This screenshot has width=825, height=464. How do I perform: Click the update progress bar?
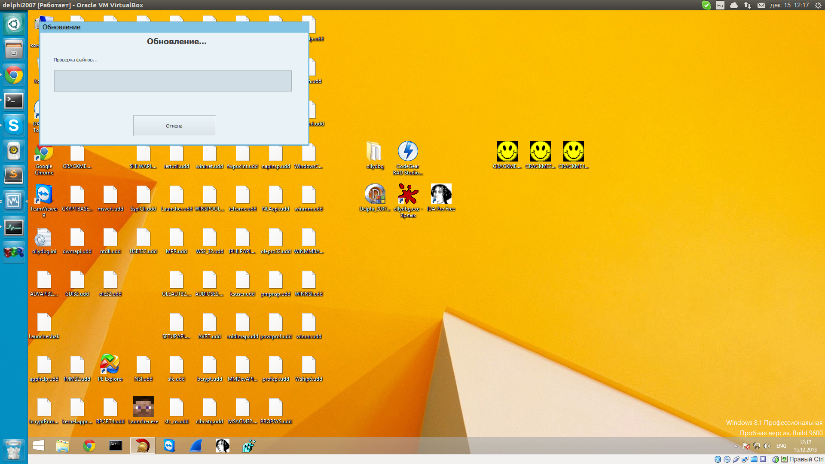coord(173,81)
